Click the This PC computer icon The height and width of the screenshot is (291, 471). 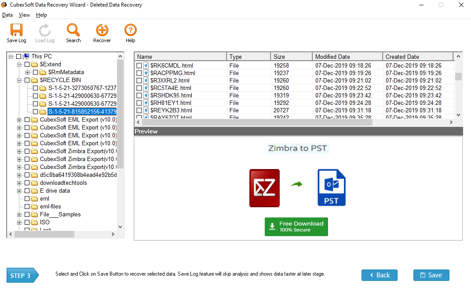pos(26,56)
